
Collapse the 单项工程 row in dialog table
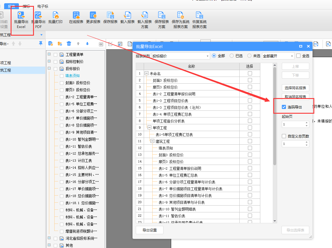[149, 128]
